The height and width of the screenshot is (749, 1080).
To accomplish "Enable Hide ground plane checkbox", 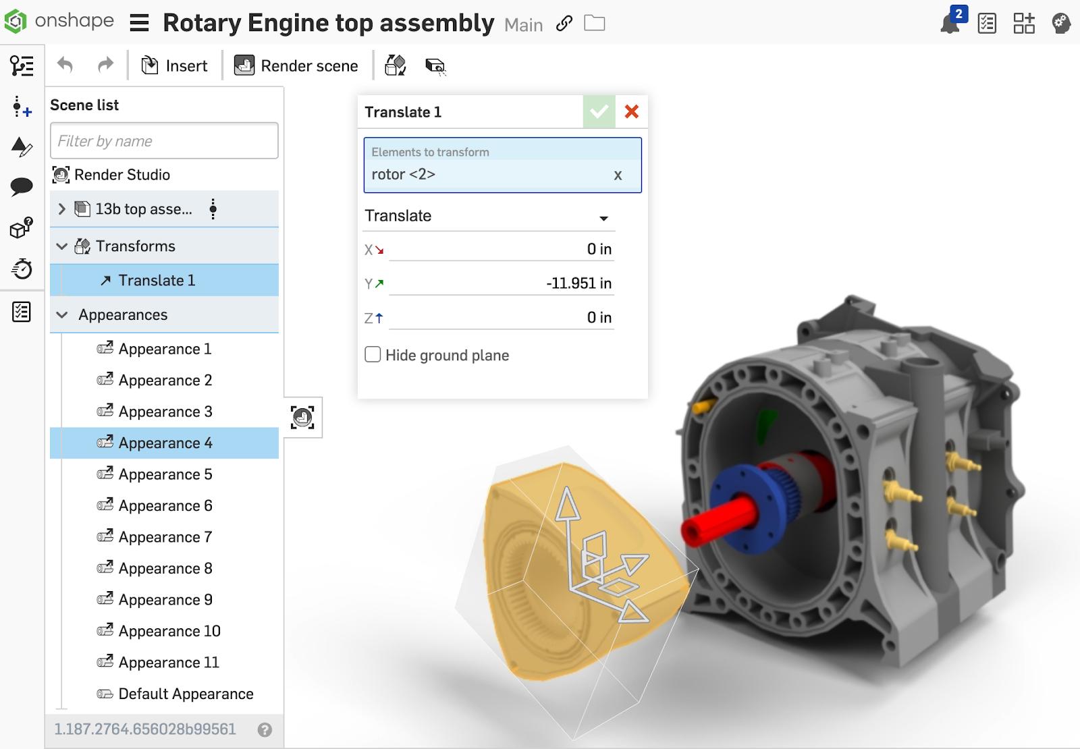I will click(x=373, y=355).
